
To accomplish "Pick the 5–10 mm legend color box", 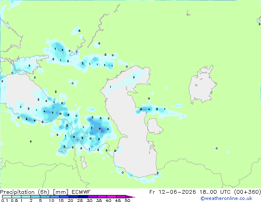I will (45, 197).
